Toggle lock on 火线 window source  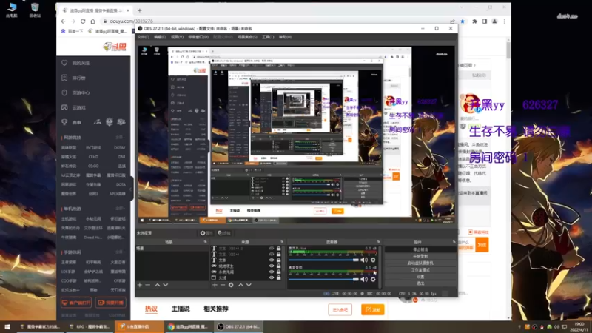(279, 277)
